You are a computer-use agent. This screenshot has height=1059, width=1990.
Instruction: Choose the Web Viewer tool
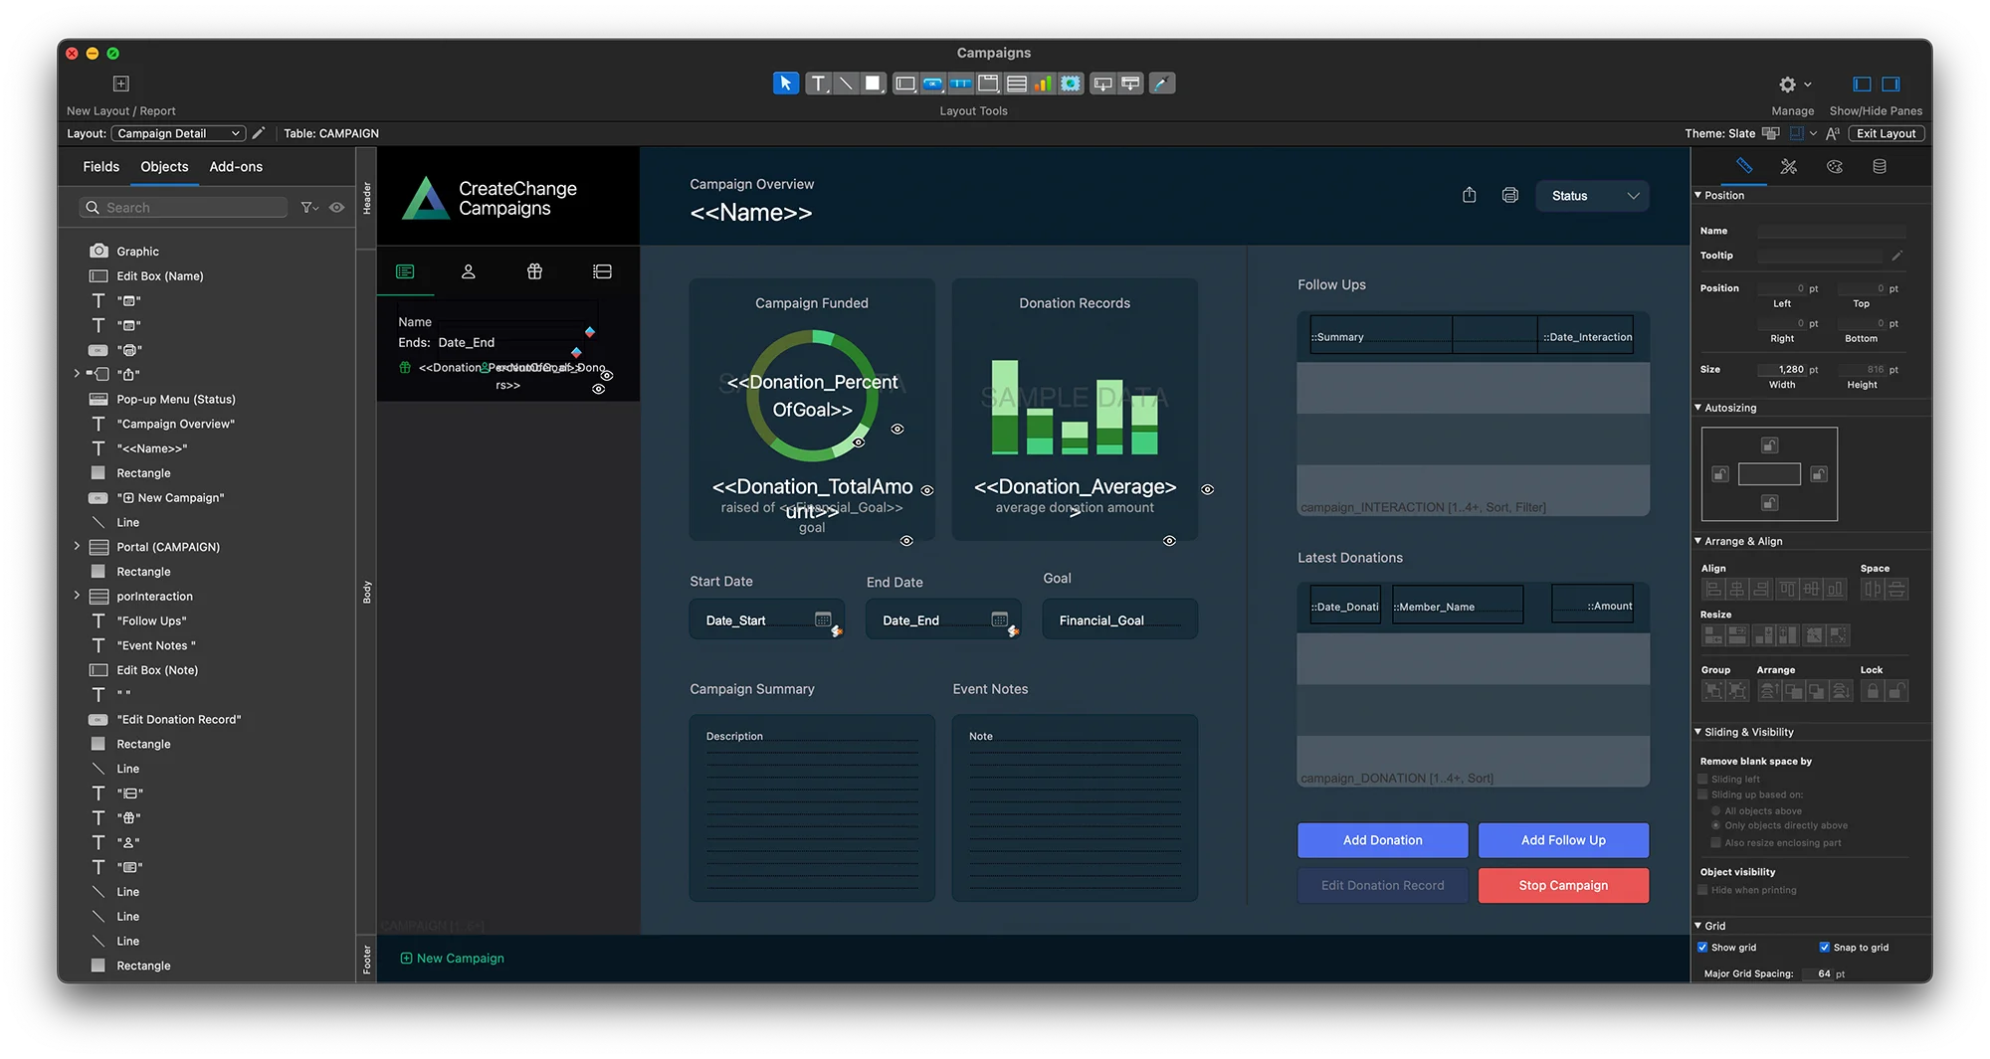pyautogui.click(x=1071, y=84)
